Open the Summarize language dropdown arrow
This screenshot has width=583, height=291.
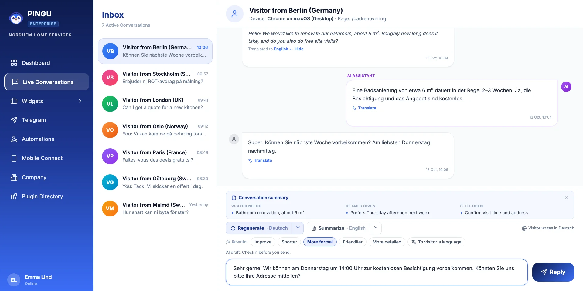pyautogui.click(x=376, y=228)
